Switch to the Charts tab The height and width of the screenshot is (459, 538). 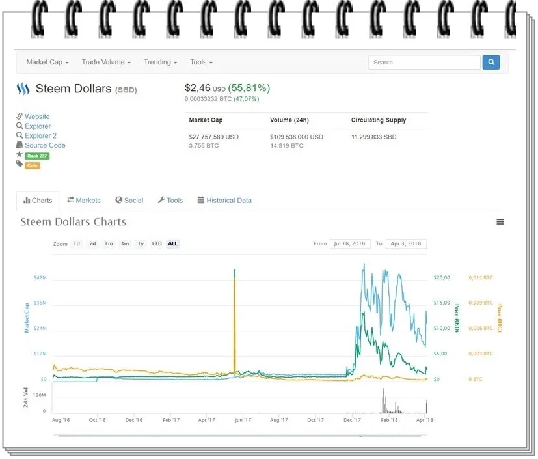[x=38, y=201]
